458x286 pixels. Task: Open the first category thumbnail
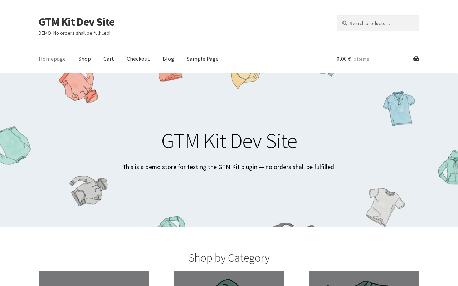click(x=94, y=278)
